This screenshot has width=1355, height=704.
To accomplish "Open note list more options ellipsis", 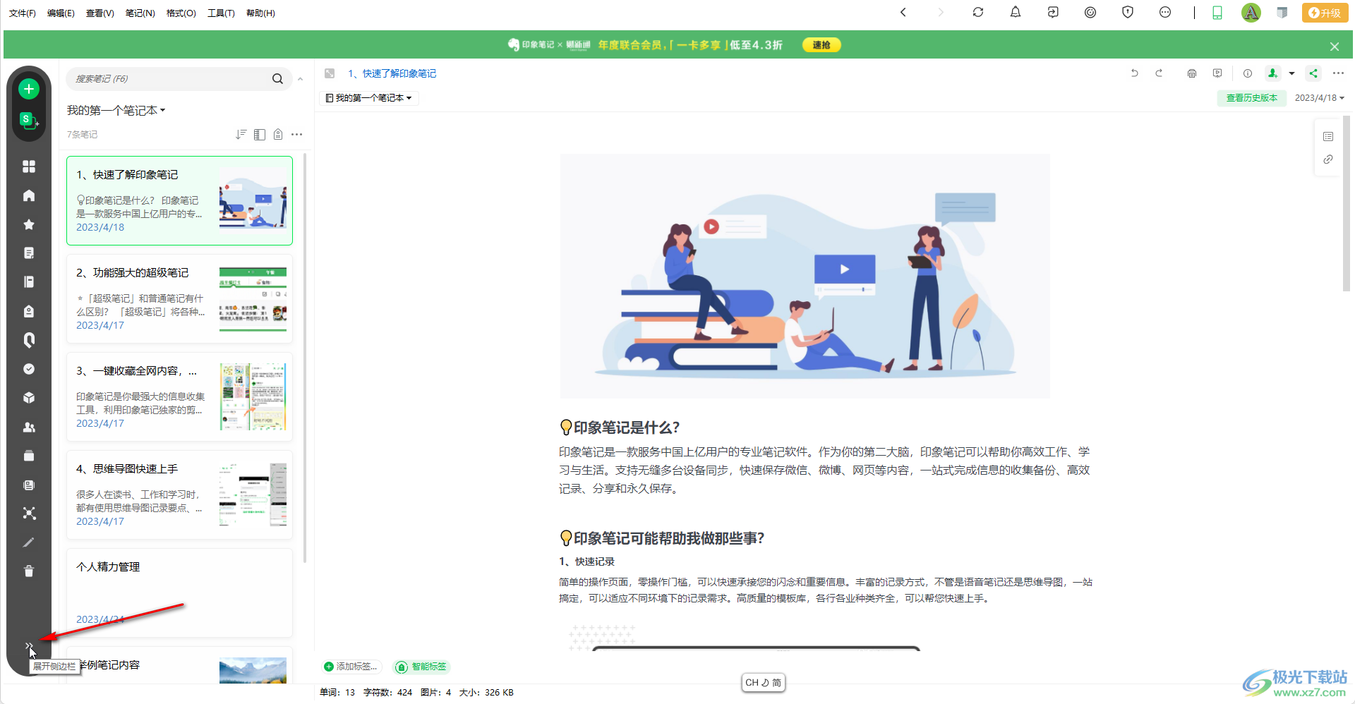I will coord(297,134).
